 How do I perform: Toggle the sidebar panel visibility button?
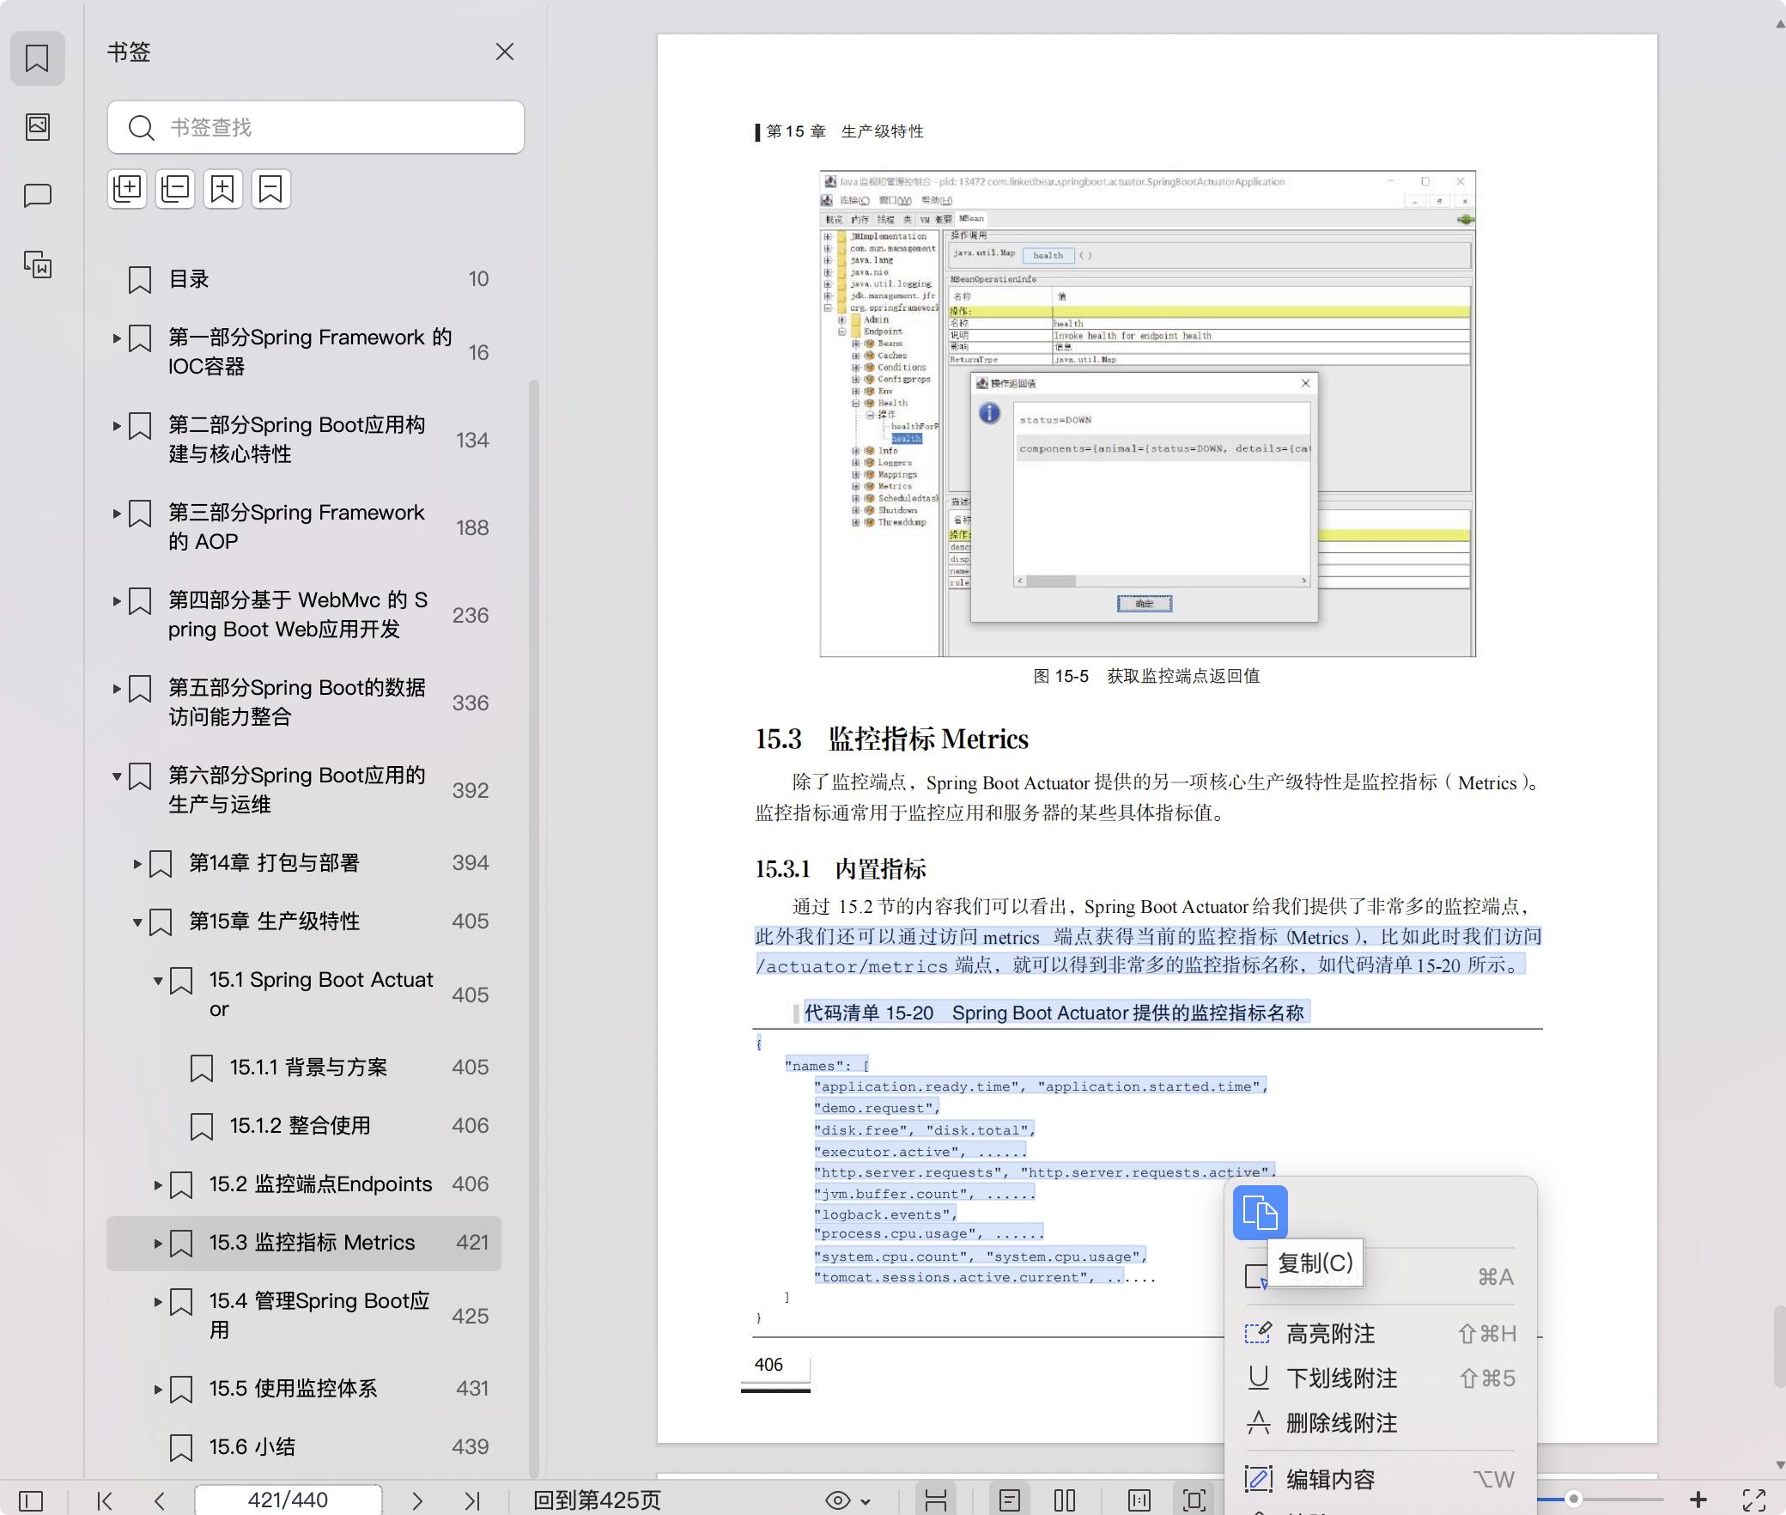31,1500
